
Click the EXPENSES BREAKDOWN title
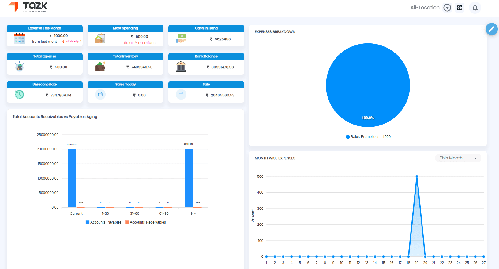[275, 32]
